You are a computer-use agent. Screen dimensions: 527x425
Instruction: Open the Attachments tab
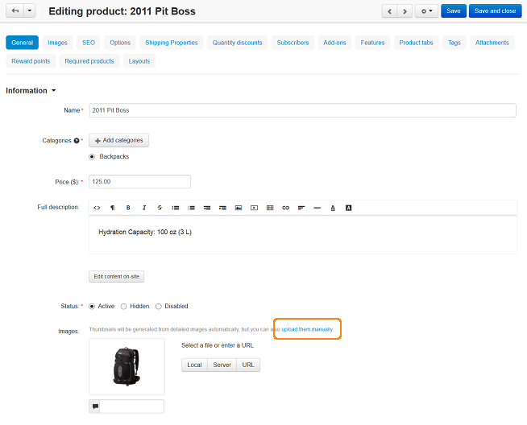[492, 43]
